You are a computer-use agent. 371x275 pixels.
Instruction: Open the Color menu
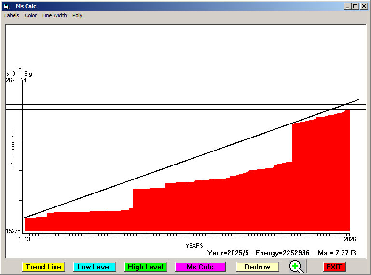pos(31,15)
